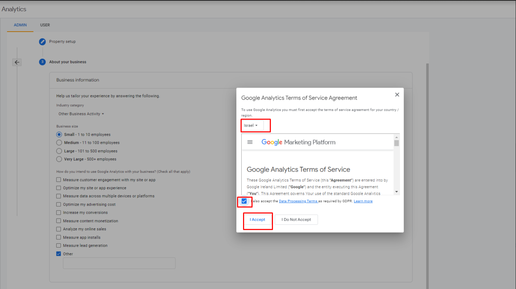Screen dimensions: 516x289
Task: Click the back arrow button
Action: [17, 62]
